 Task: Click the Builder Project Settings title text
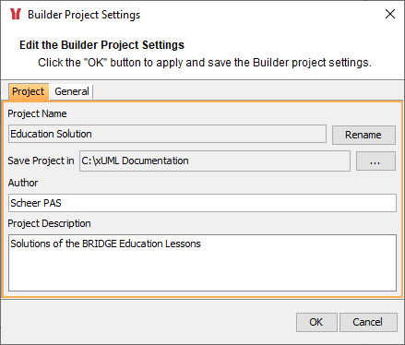tap(84, 15)
